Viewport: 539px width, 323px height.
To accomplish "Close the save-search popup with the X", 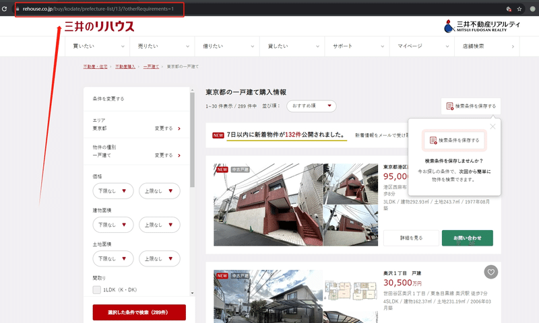I will point(493,127).
